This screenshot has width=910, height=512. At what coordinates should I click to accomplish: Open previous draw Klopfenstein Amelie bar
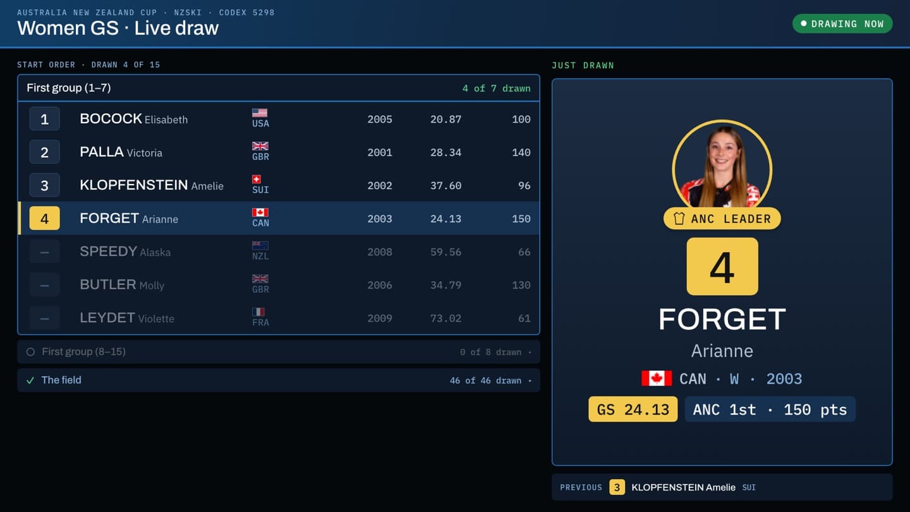[722, 487]
